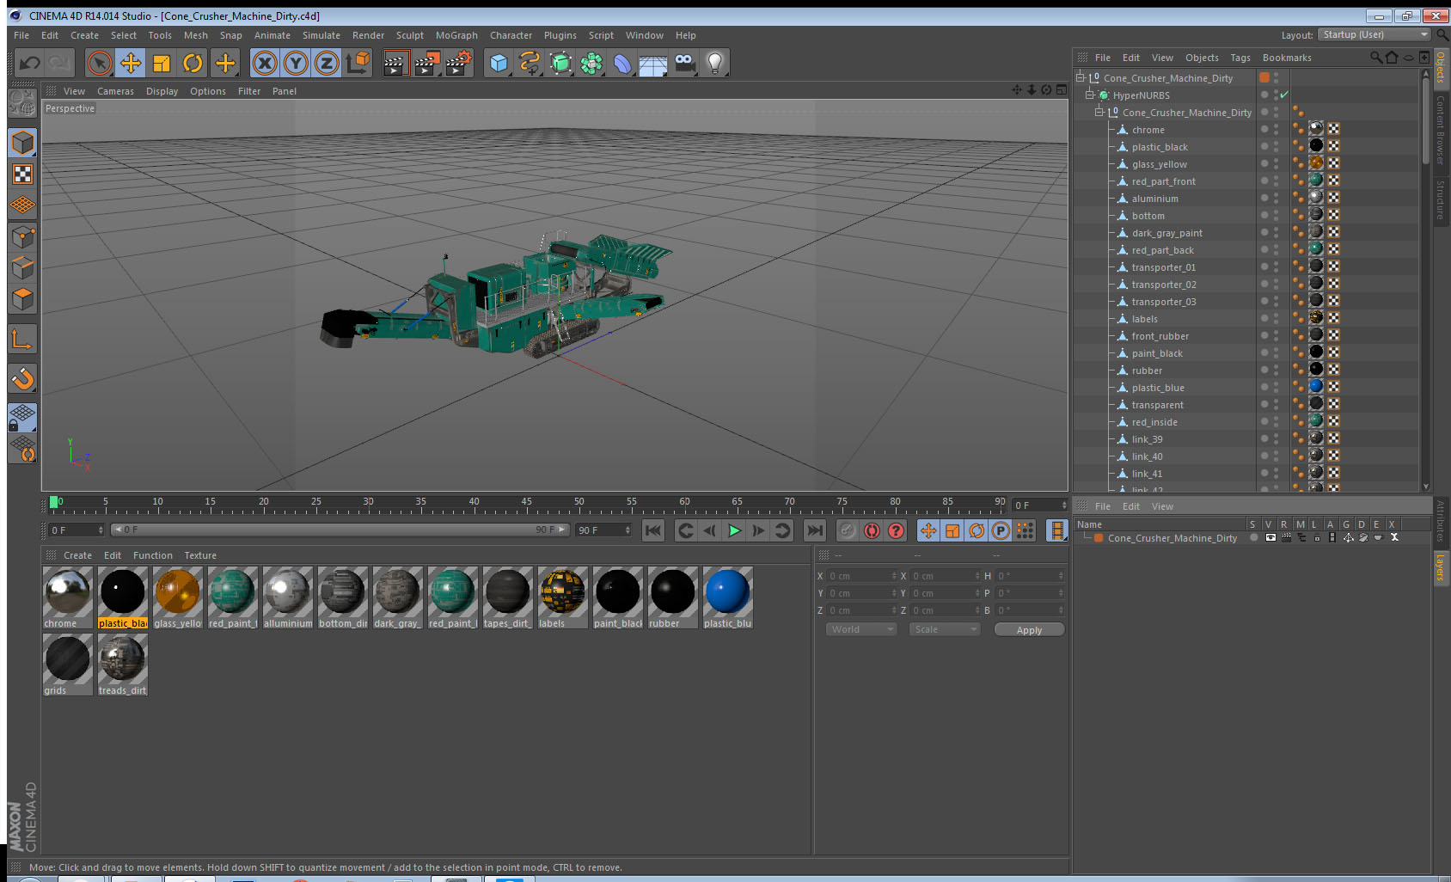Go to start of animation

(x=653, y=530)
